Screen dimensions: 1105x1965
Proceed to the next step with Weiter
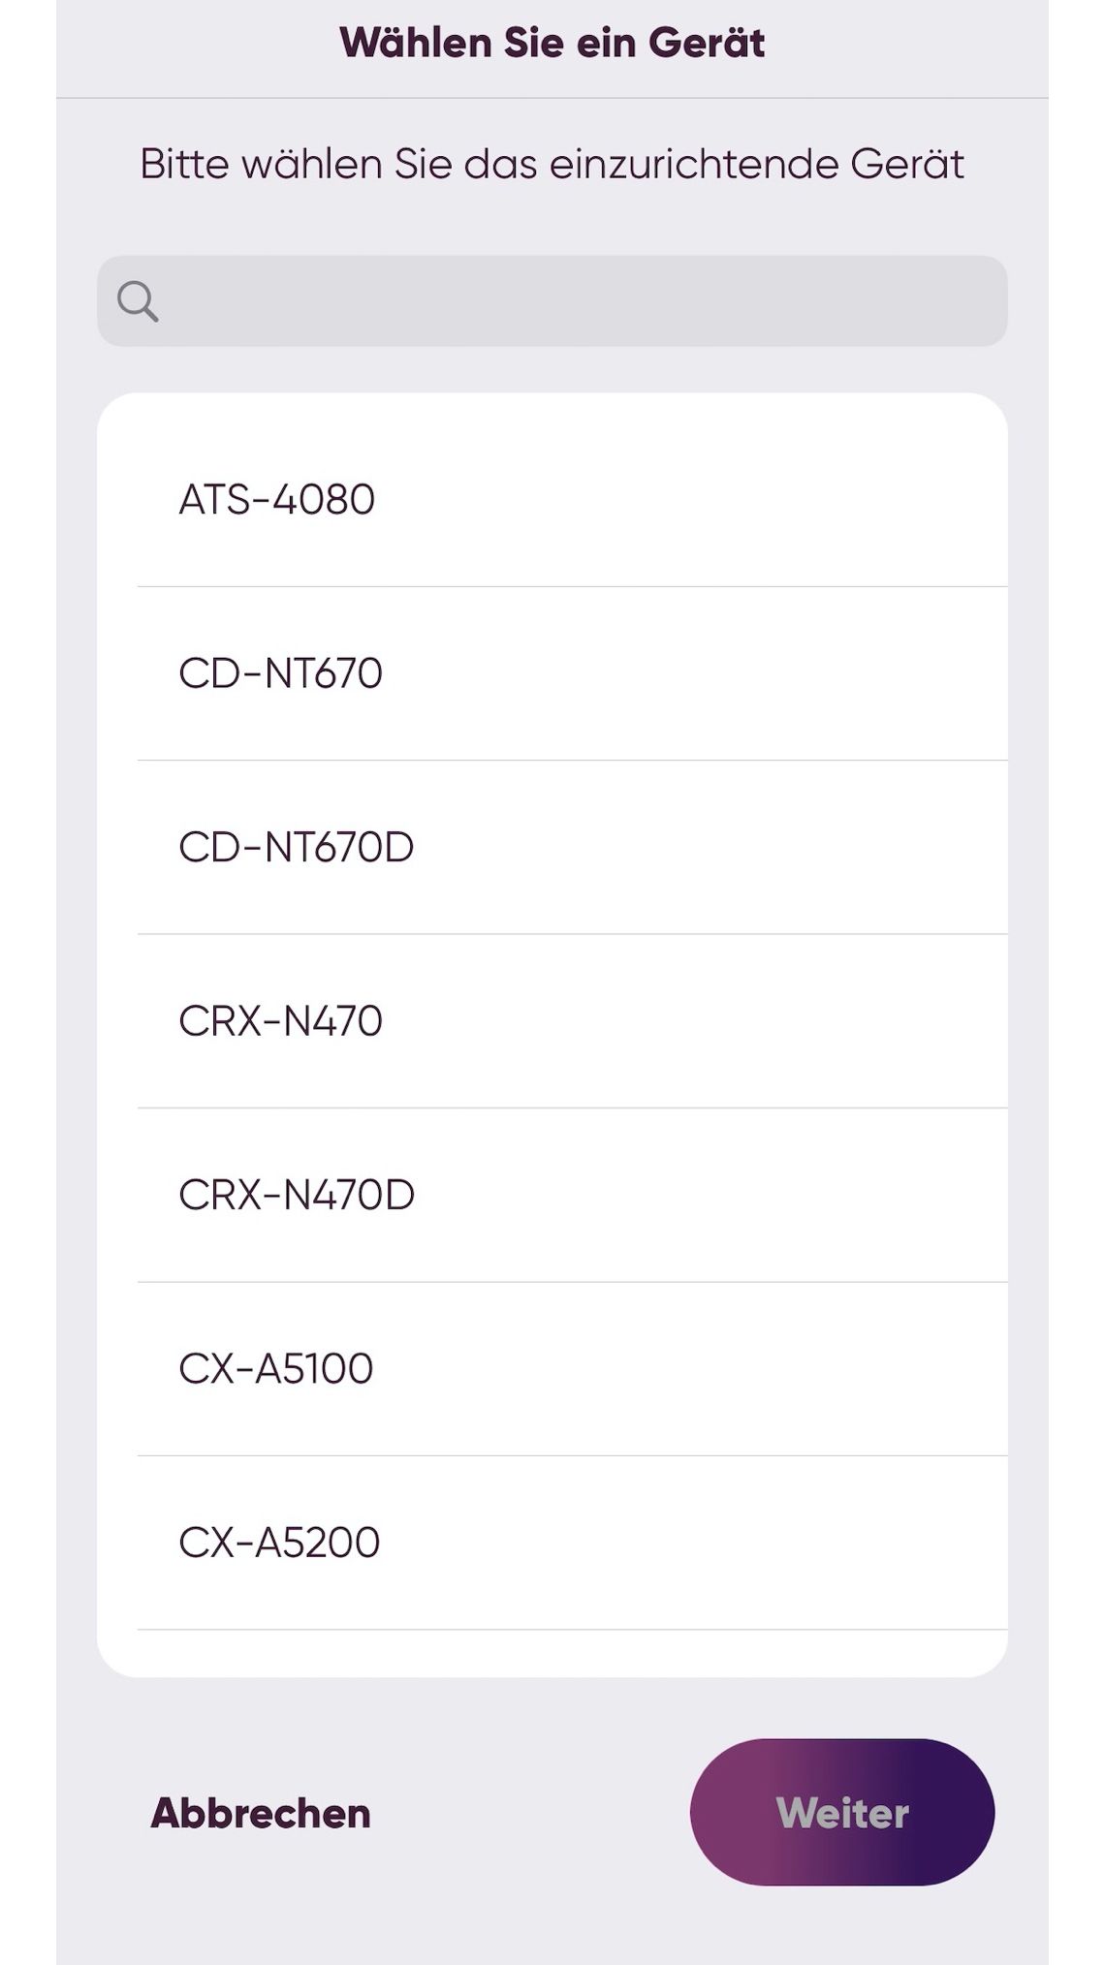(842, 1812)
